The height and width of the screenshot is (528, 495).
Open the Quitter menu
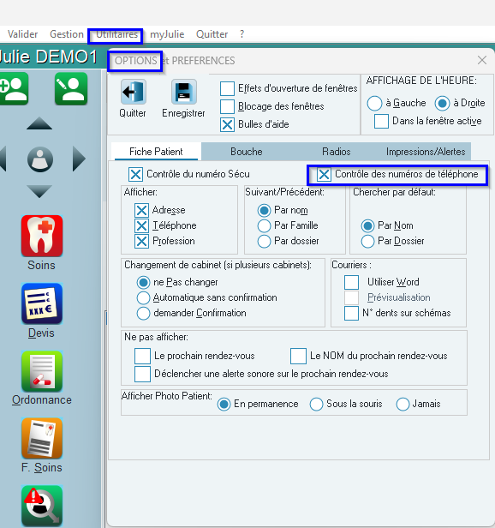click(212, 34)
